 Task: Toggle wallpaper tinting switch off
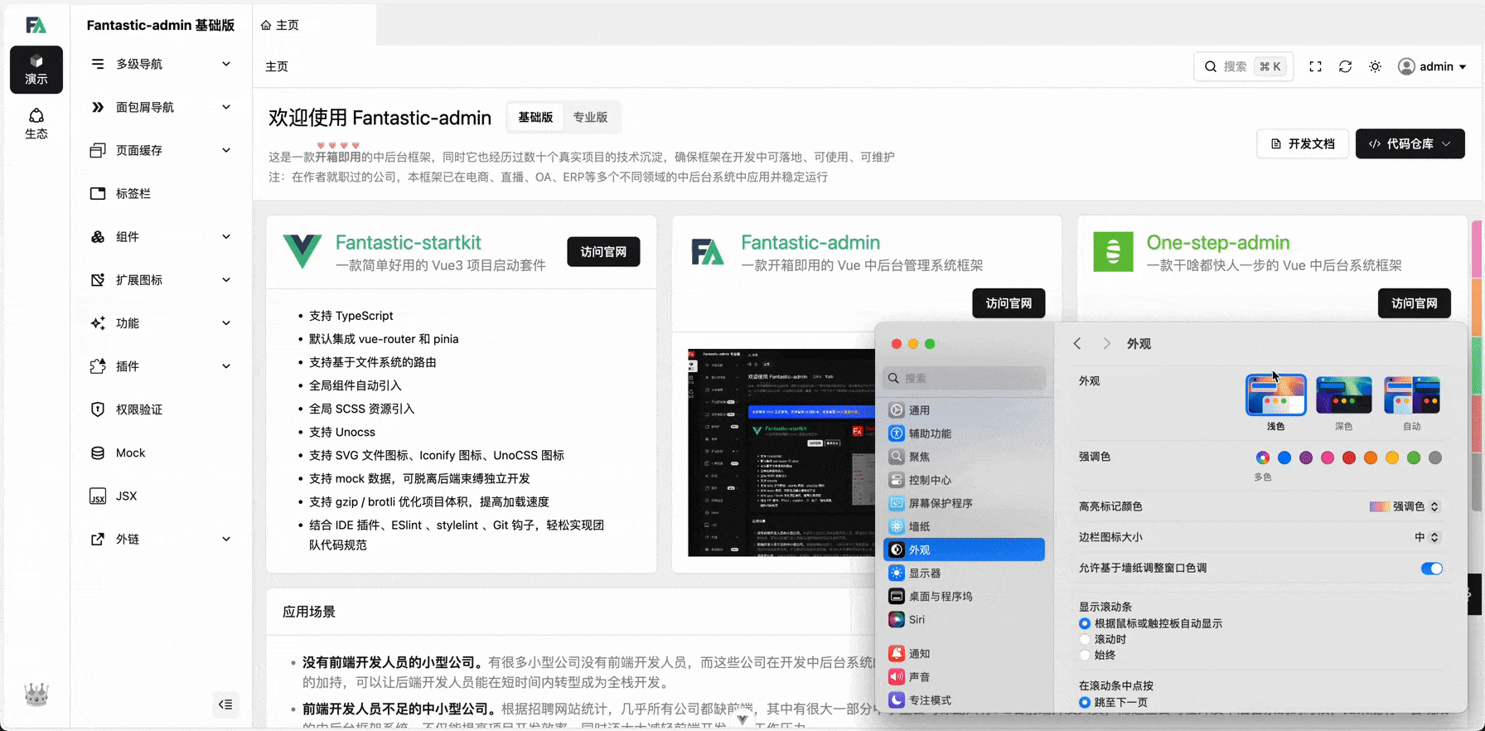coord(1431,569)
